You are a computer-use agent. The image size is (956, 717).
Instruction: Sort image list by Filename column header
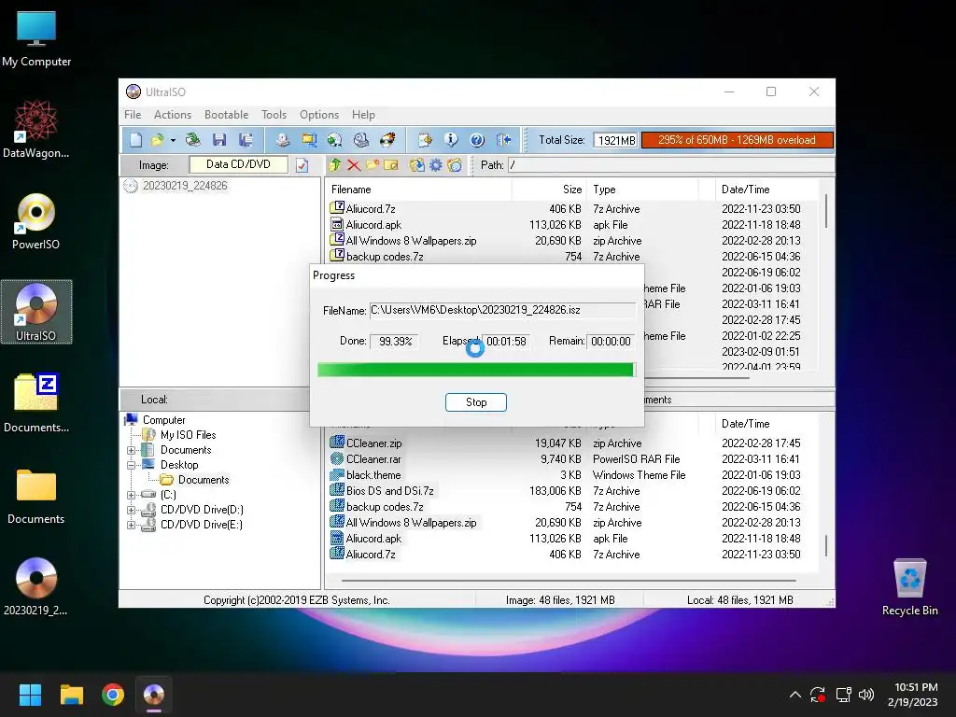click(418, 190)
